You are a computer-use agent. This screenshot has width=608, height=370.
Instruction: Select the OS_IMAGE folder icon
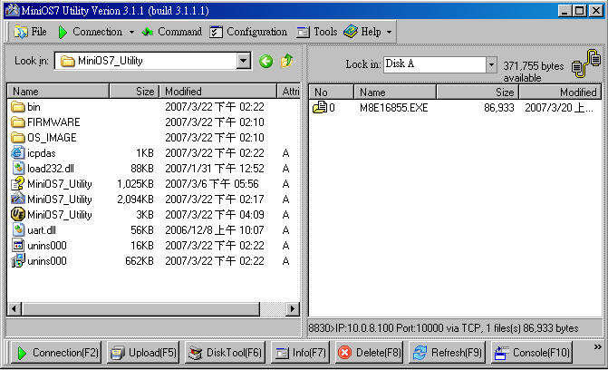17,138
